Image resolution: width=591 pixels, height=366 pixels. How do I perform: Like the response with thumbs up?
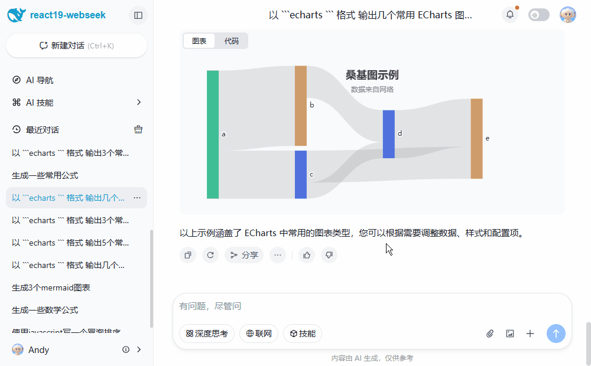(x=307, y=255)
